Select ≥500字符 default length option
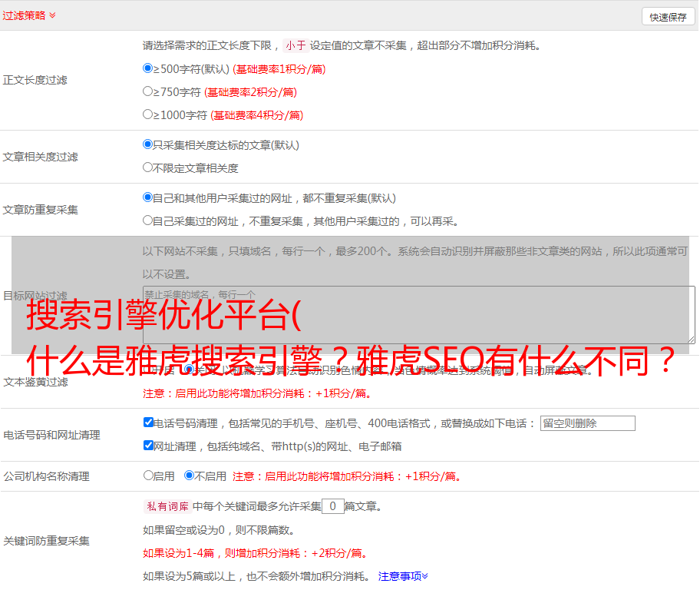The width and height of the screenshot is (700, 590). click(148, 68)
